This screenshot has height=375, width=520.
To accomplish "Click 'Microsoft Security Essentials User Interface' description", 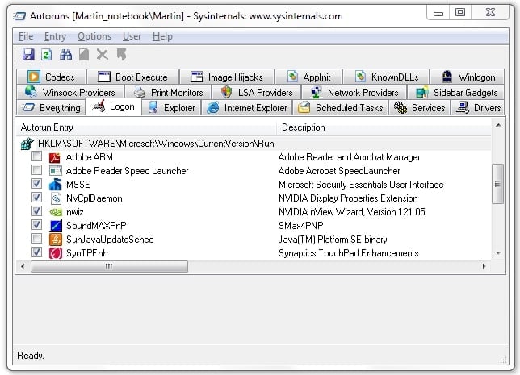I will 361,185.
